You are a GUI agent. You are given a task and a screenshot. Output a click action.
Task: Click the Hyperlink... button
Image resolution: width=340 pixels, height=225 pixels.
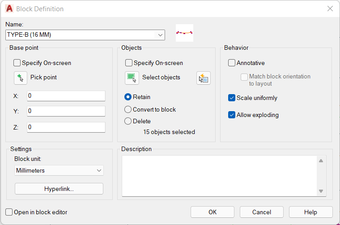[59, 189]
